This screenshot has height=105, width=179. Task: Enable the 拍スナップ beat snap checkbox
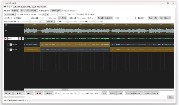tap(68, 14)
